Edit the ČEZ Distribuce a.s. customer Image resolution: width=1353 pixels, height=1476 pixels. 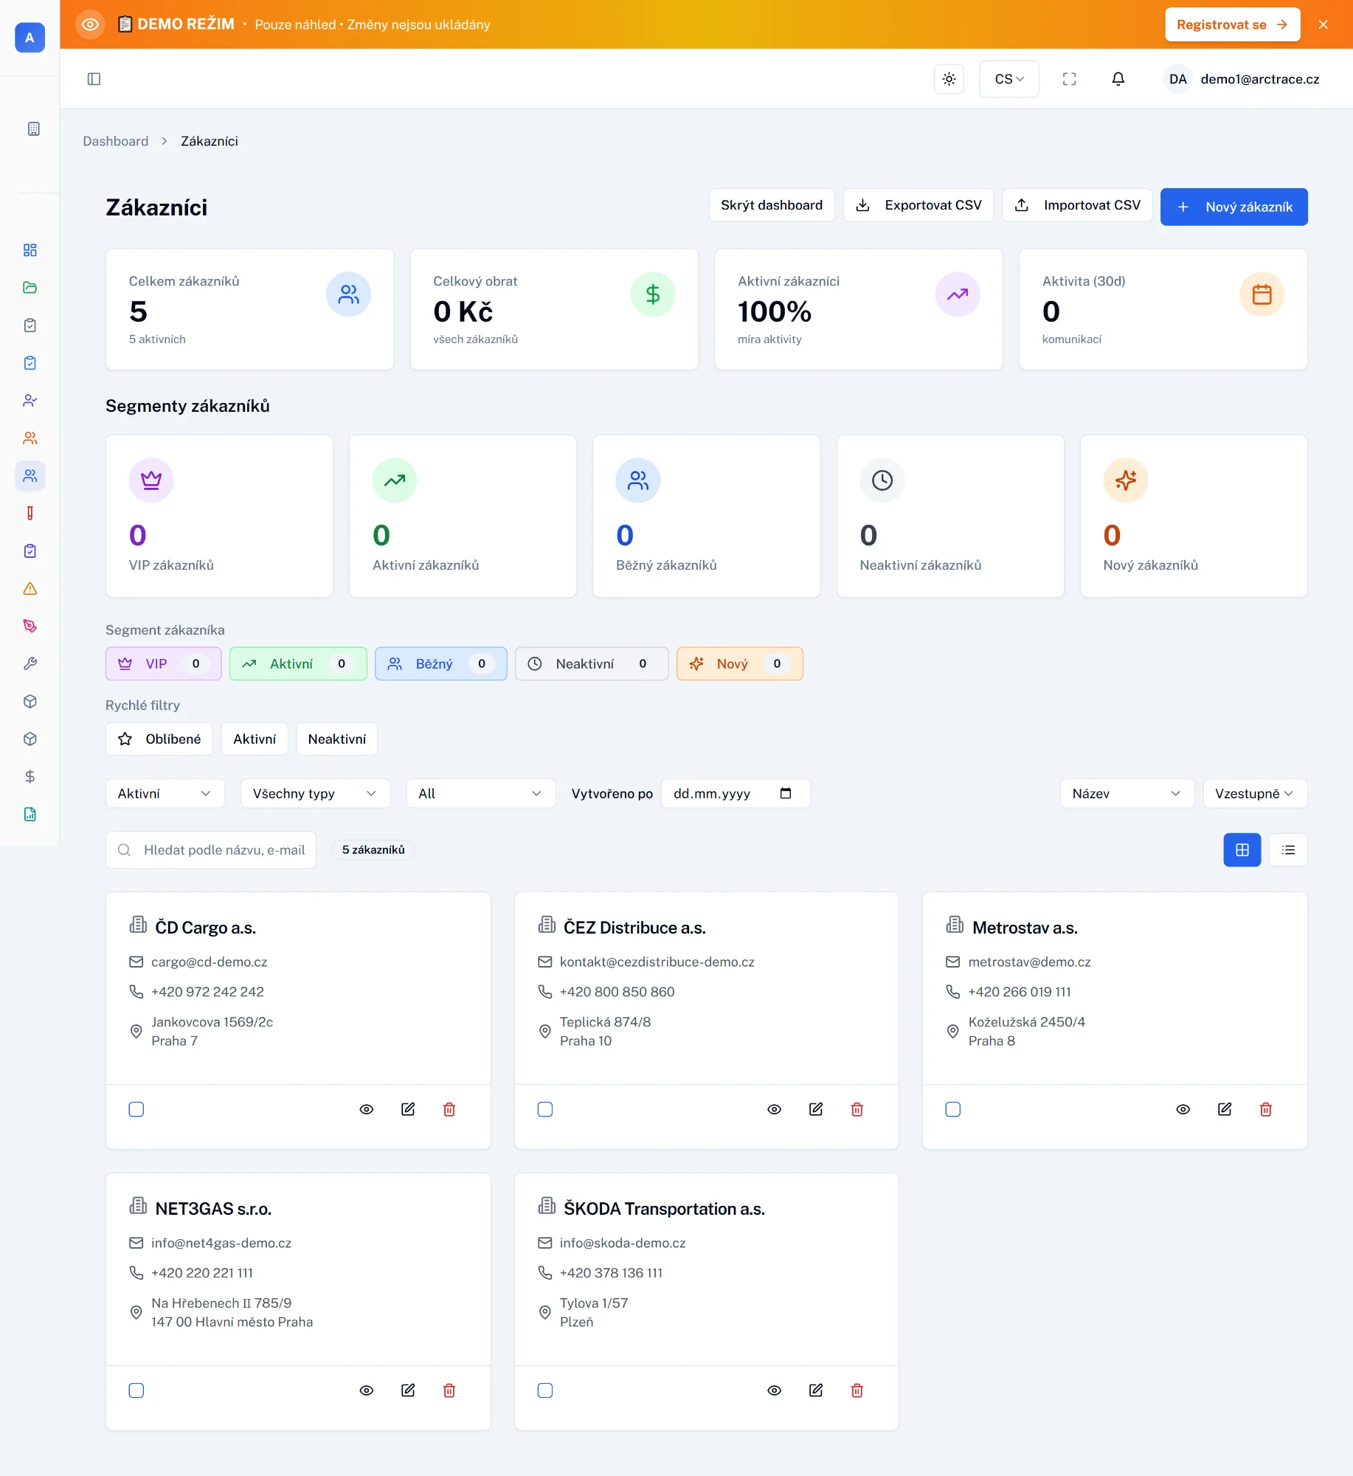pyautogui.click(x=815, y=1109)
